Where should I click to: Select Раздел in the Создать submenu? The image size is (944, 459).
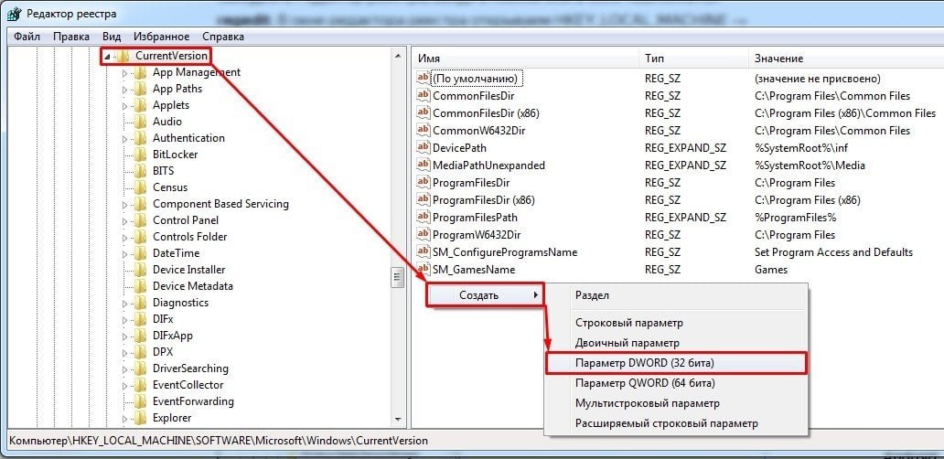click(x=592, y=295)
